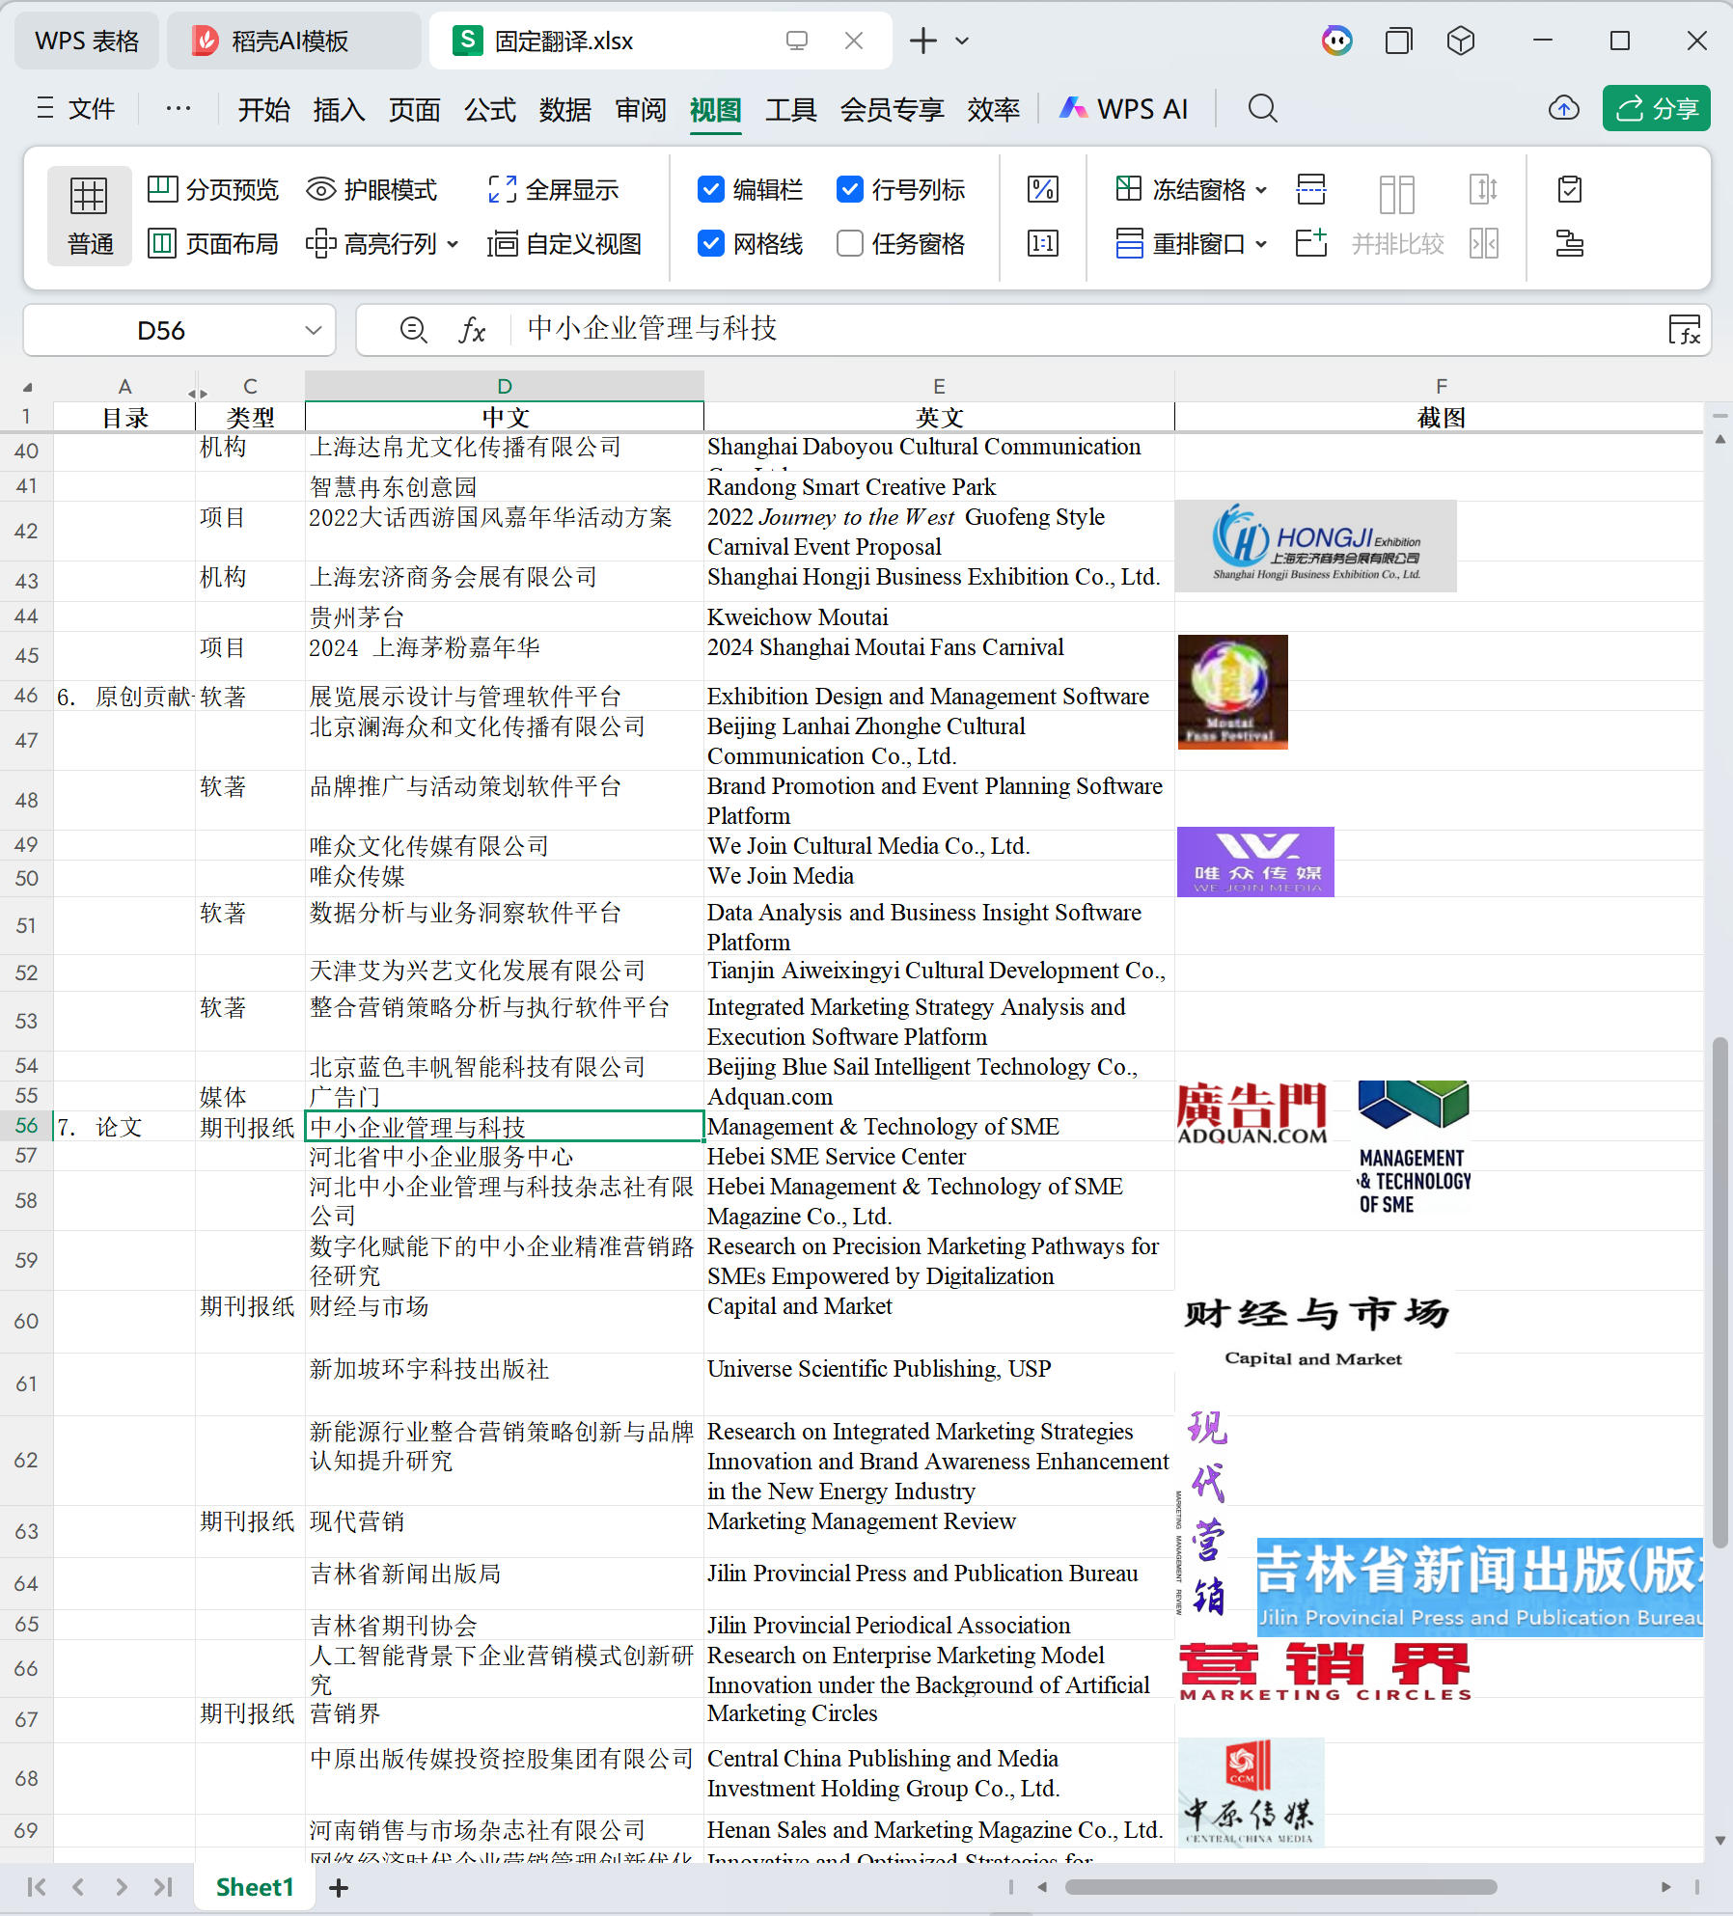Open the 审阅 Review ribbon tab
Viewport: 1733px width, 1916px height.
pos(641,109)
